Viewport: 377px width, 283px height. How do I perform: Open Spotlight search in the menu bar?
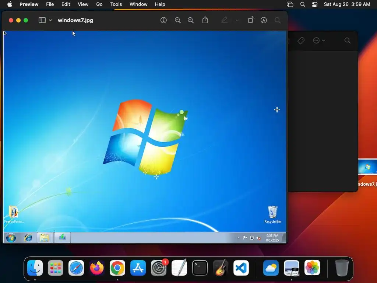(x=303, y=4)
